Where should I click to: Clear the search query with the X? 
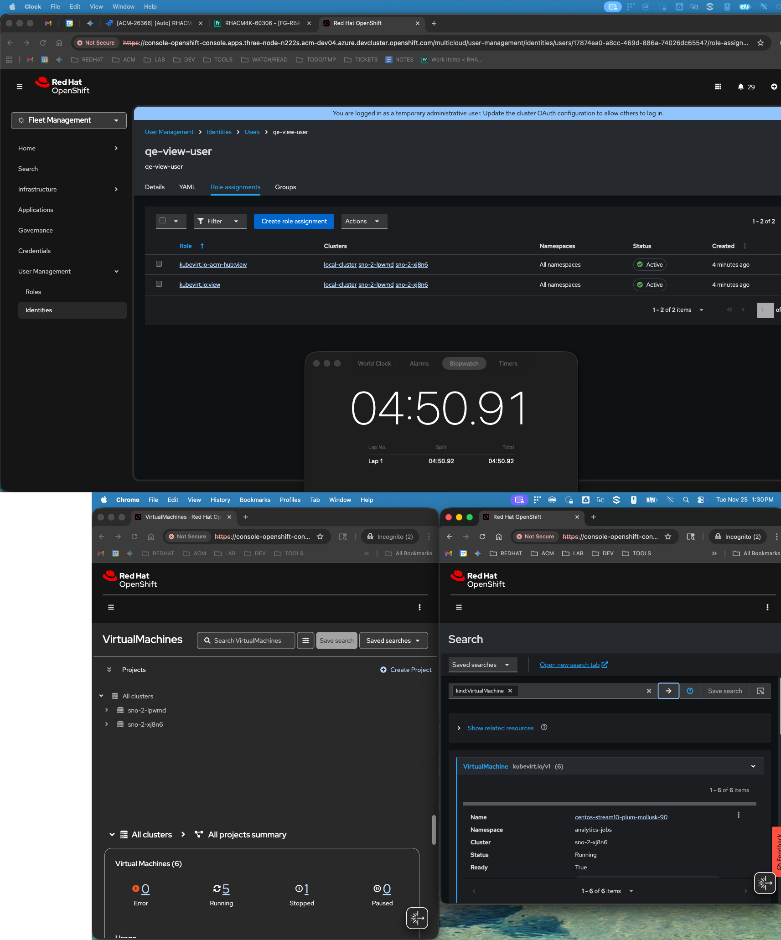pos(649,691)
